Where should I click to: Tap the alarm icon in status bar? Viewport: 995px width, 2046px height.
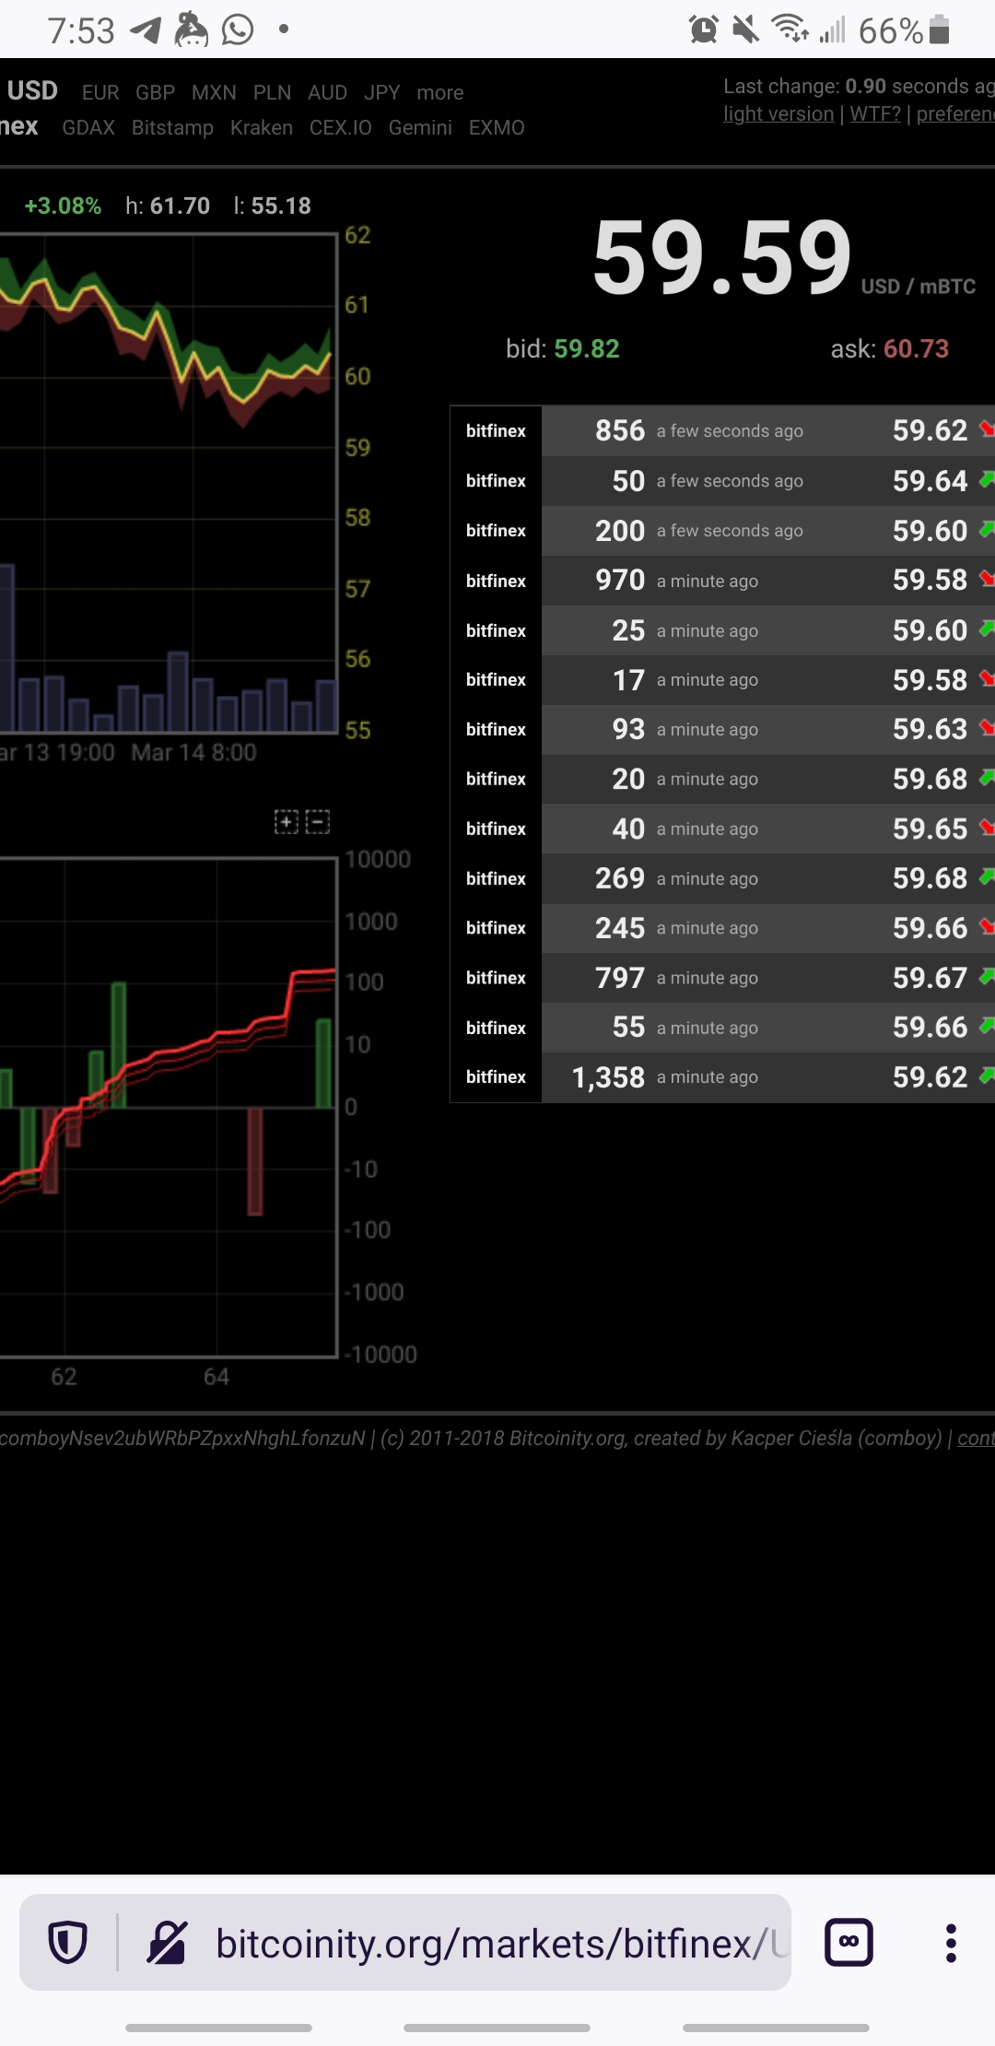pos(704,30)
